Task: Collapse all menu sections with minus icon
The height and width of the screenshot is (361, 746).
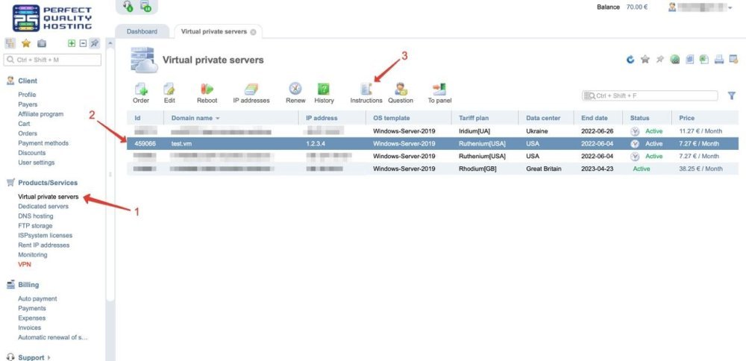Action: [x=83, y=43]
